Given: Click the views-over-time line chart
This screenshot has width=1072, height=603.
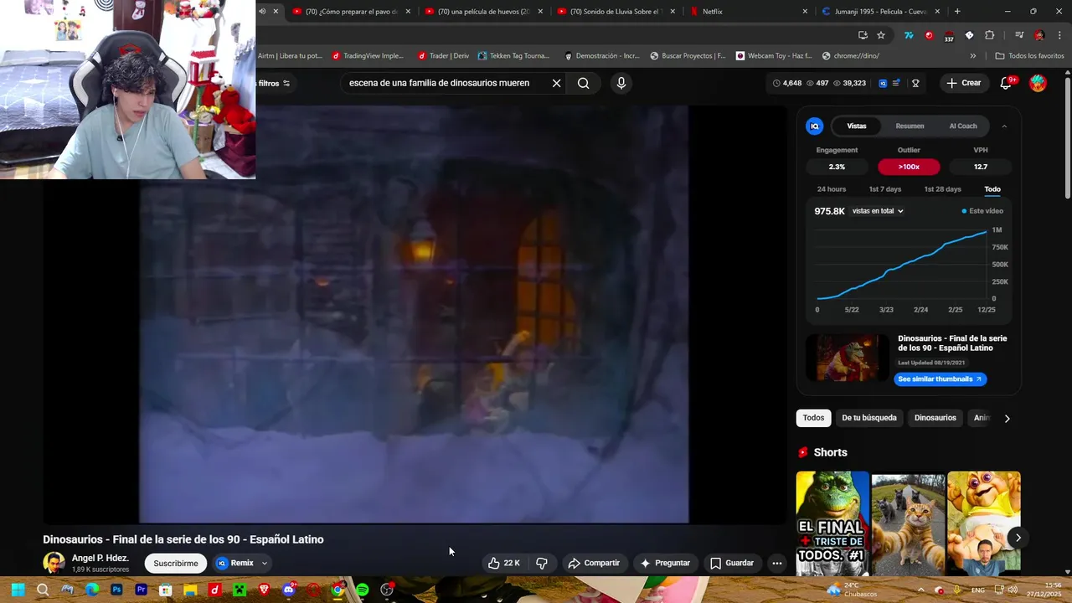Looking at the screenshot, I should [x=903, y=264].
